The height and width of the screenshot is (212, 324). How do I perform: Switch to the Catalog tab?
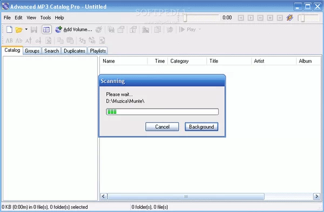click(12, 50)
